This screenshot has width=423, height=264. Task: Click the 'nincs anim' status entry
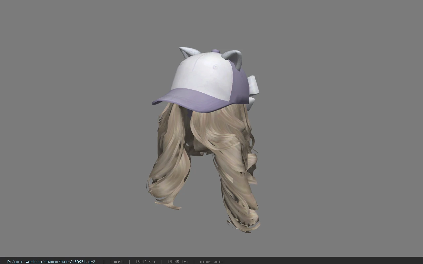pos(211,262)
